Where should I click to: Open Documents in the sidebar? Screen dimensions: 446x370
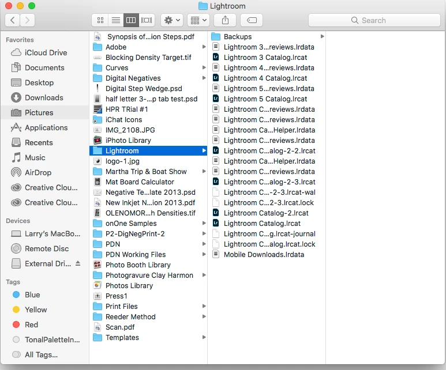[x=44, y=67]
